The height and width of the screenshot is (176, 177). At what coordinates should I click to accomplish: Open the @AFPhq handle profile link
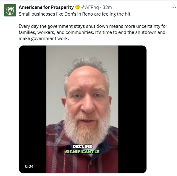(x=90, y=7)
